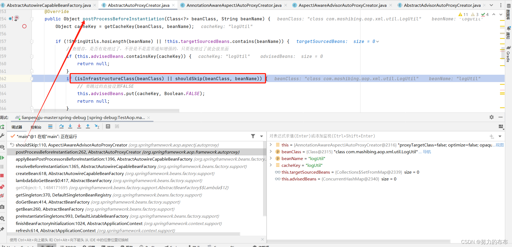Image resolution: width=512 pixels, height=247 pixels.
Task: Open View Breakpoints red circles icon
Action: click(x=2, y=187)
